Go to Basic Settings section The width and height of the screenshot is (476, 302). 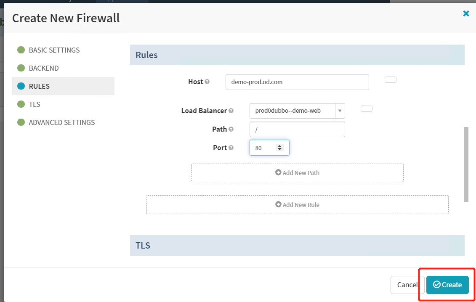(x=54, y=50)
